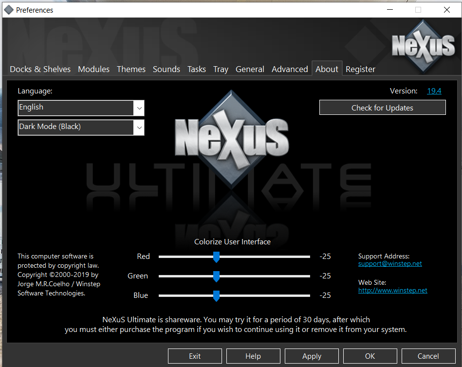Click the Check for Updates button
The width and height of the screenshot is (462, 367).
pos(382,108)
